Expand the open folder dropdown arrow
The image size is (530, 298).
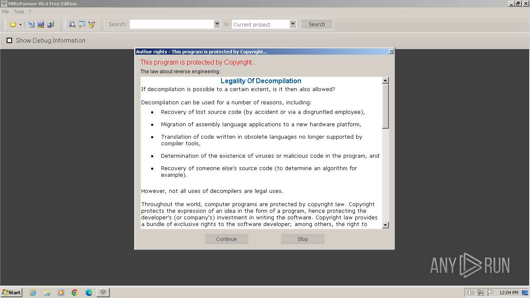pyautogui.click(x=20, y=24)
